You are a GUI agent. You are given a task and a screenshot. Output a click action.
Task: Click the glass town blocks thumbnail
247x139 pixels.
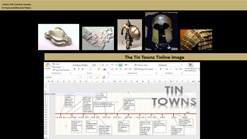pos(98,38)
